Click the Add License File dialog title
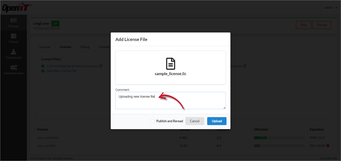The height and width of the screenshot is (161, 341). (x=131, y=39)
